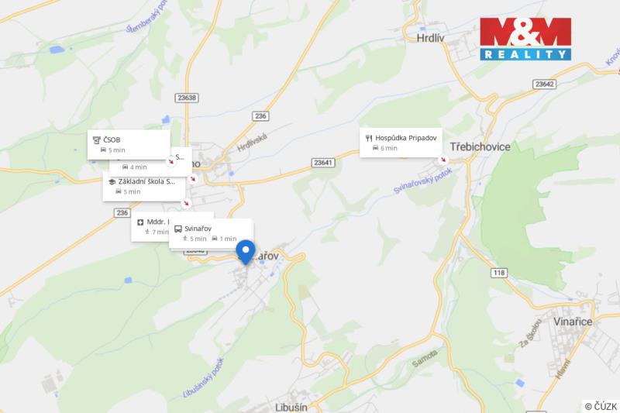Open the Hospůdka Pripadov card

(x=401, y=143)
